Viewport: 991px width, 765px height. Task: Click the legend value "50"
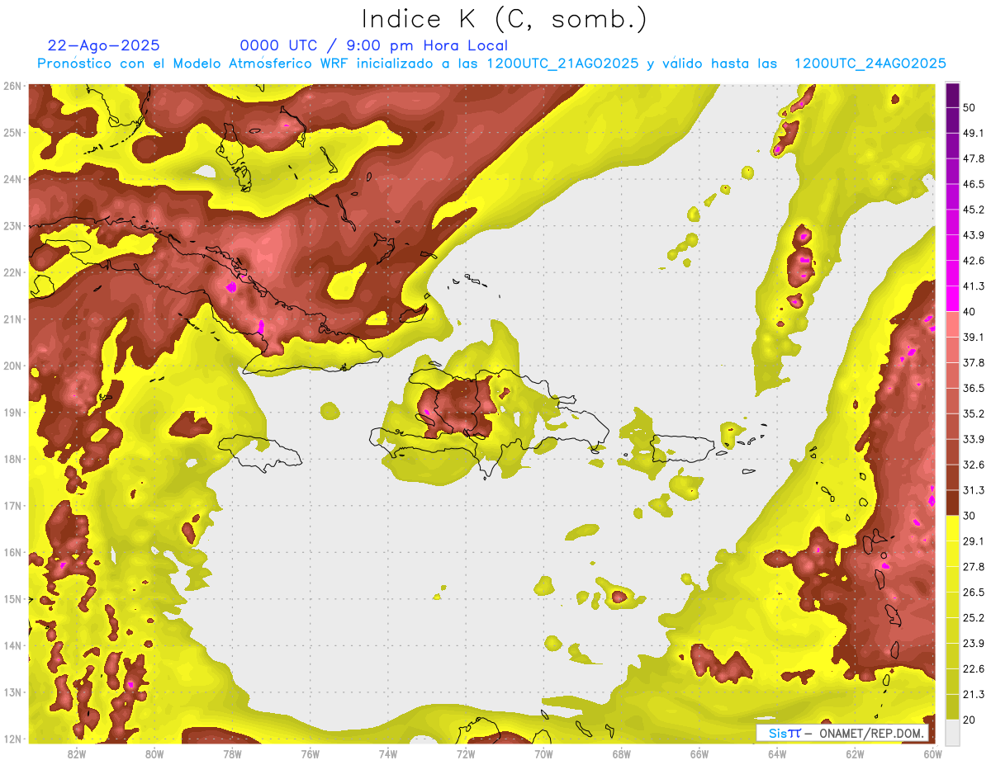click(x=970, y=110)
